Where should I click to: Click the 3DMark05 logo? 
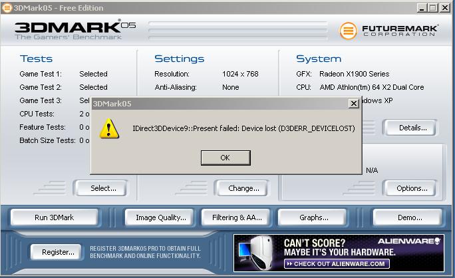pos(75,30)
